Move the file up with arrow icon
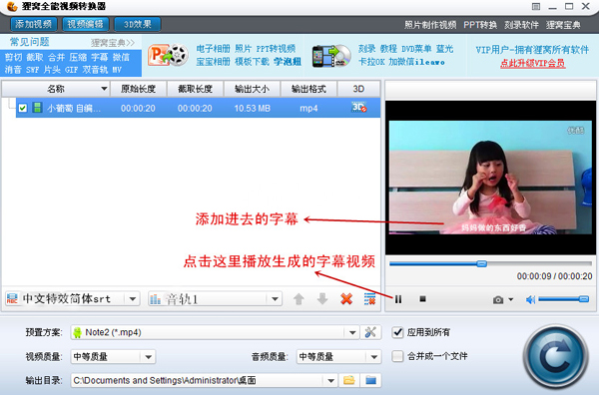The image size is (599, 395). [299, 299]
